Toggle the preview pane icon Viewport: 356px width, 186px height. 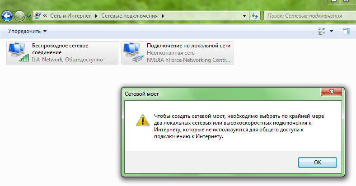coord(346,31)
